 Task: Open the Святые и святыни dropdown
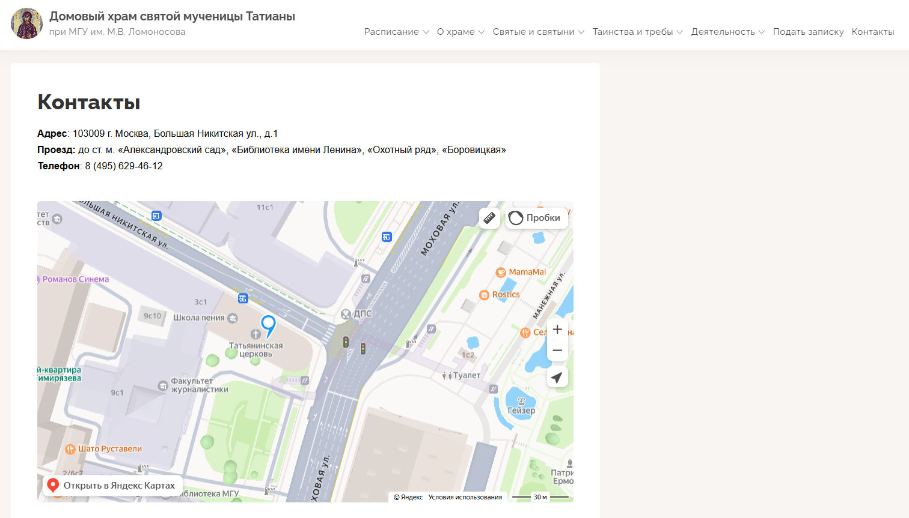tap(539, 32)
